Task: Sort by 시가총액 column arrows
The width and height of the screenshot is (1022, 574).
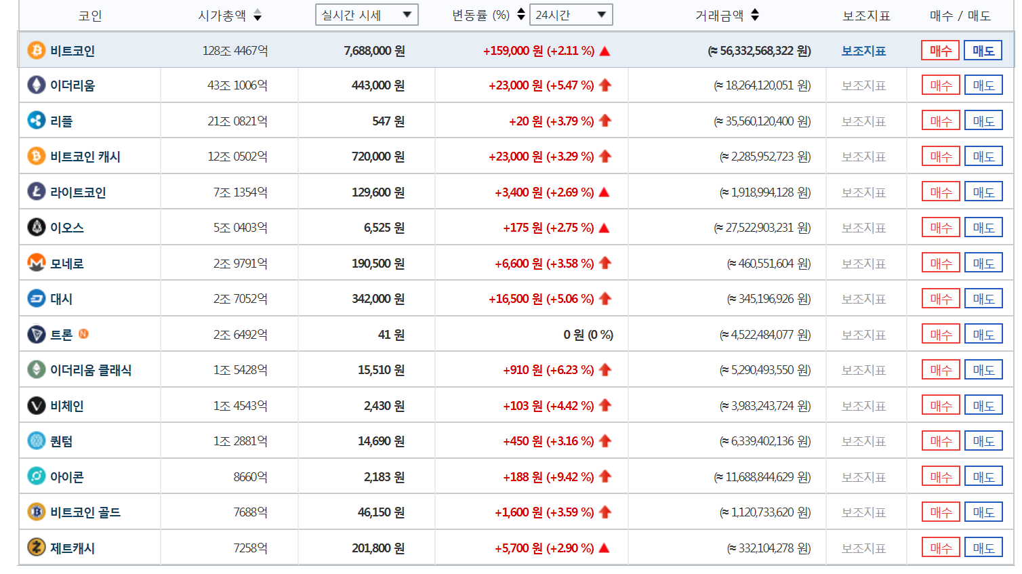Action: (x=258, y=16)
